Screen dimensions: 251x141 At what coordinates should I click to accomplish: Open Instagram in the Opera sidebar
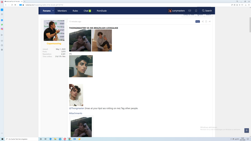pos(2,29)
